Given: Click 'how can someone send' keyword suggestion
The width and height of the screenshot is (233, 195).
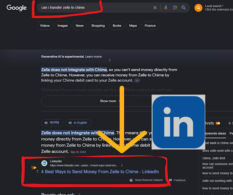Looking at the screenshot, I should [218, 166].
